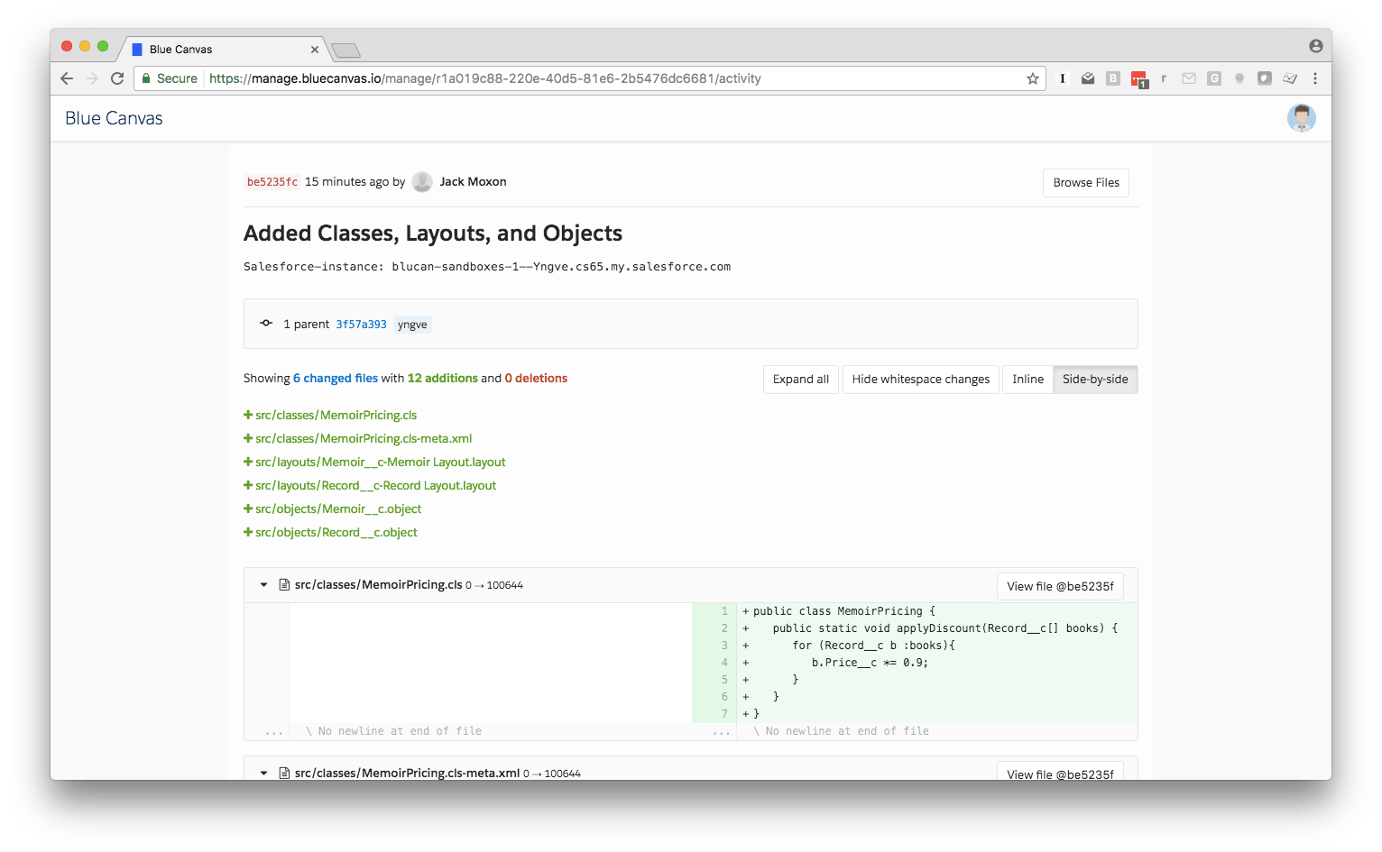Screen dimensions: 1382x852
Task: Open the red extension showing badge 1
Action: [1139, 79]
